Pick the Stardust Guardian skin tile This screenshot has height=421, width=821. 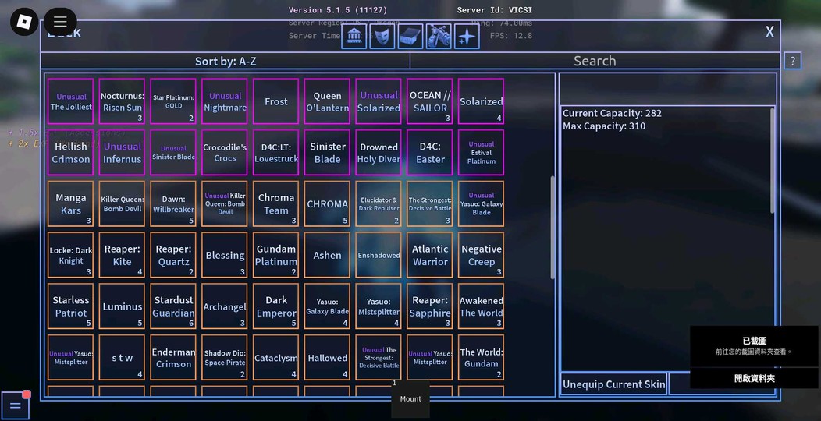(x=173, y=306)
